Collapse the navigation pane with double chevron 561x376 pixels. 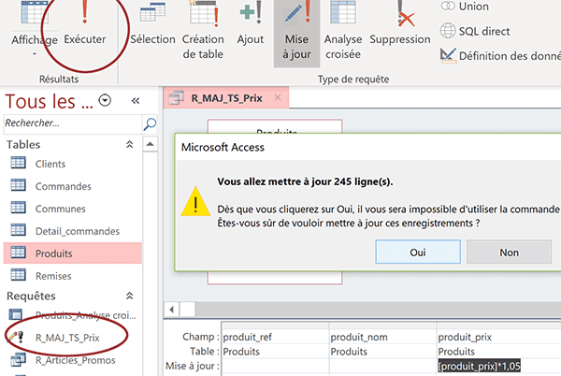click(x=136, y=101)
